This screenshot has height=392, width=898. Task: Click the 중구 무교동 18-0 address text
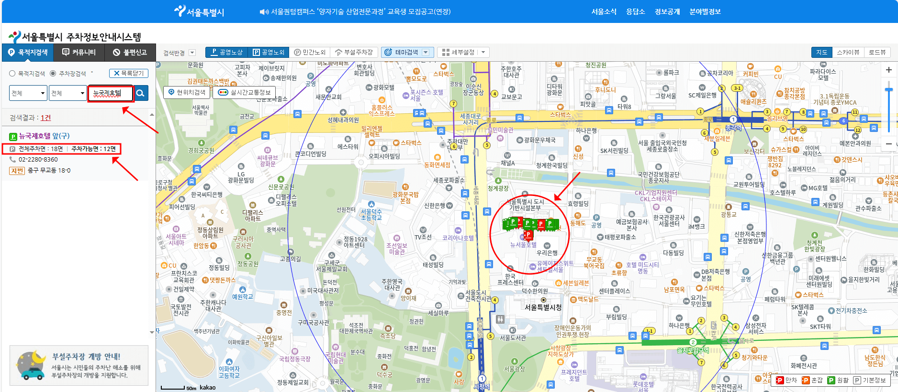pos(49,171)
